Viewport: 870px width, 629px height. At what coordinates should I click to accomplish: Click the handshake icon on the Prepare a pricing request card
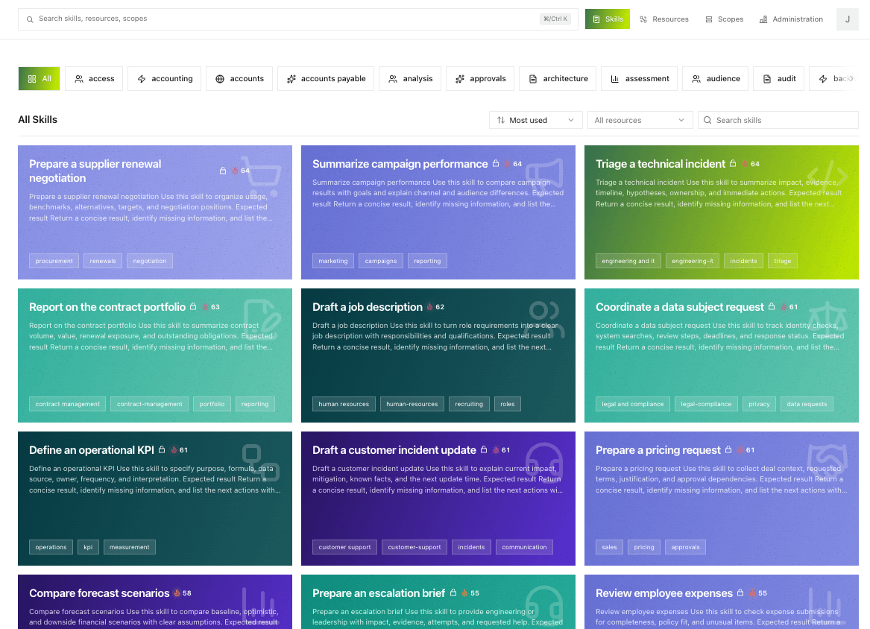[828, 461]
